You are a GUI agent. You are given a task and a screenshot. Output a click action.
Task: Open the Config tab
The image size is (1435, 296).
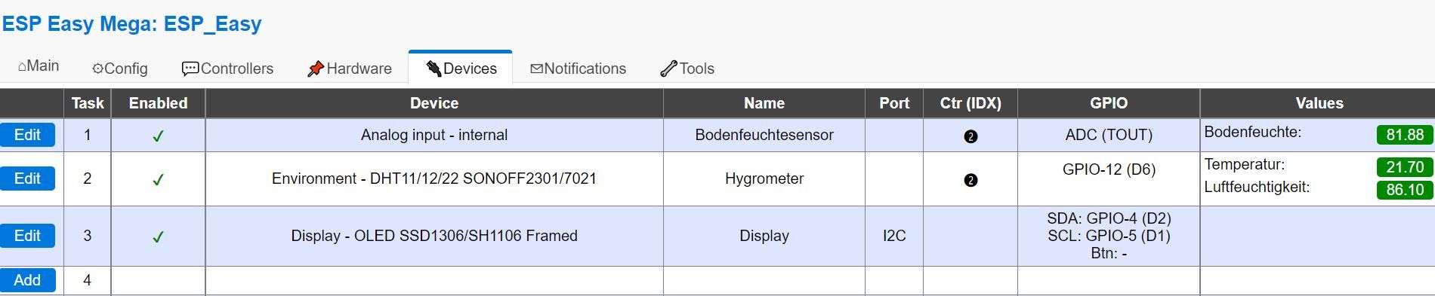(x=120, y=69)
